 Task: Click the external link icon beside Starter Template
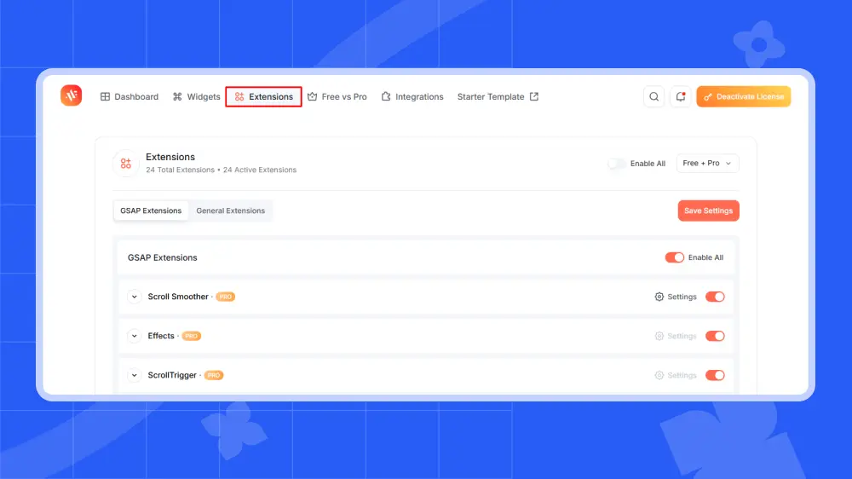(x=534, y=97)
